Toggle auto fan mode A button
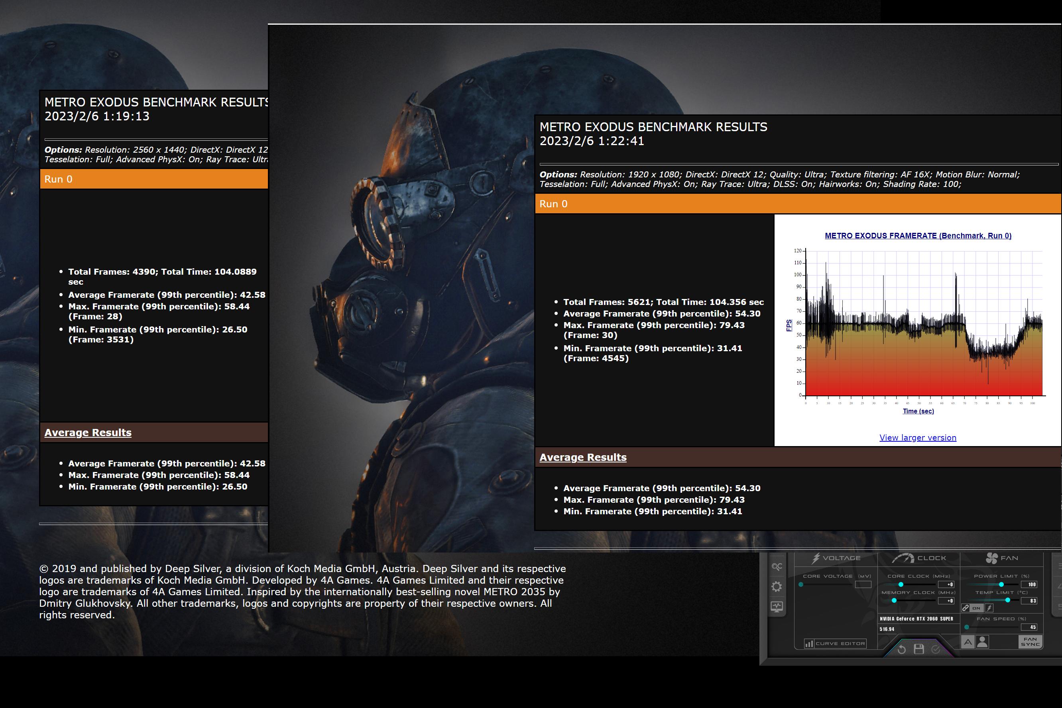 968,642
